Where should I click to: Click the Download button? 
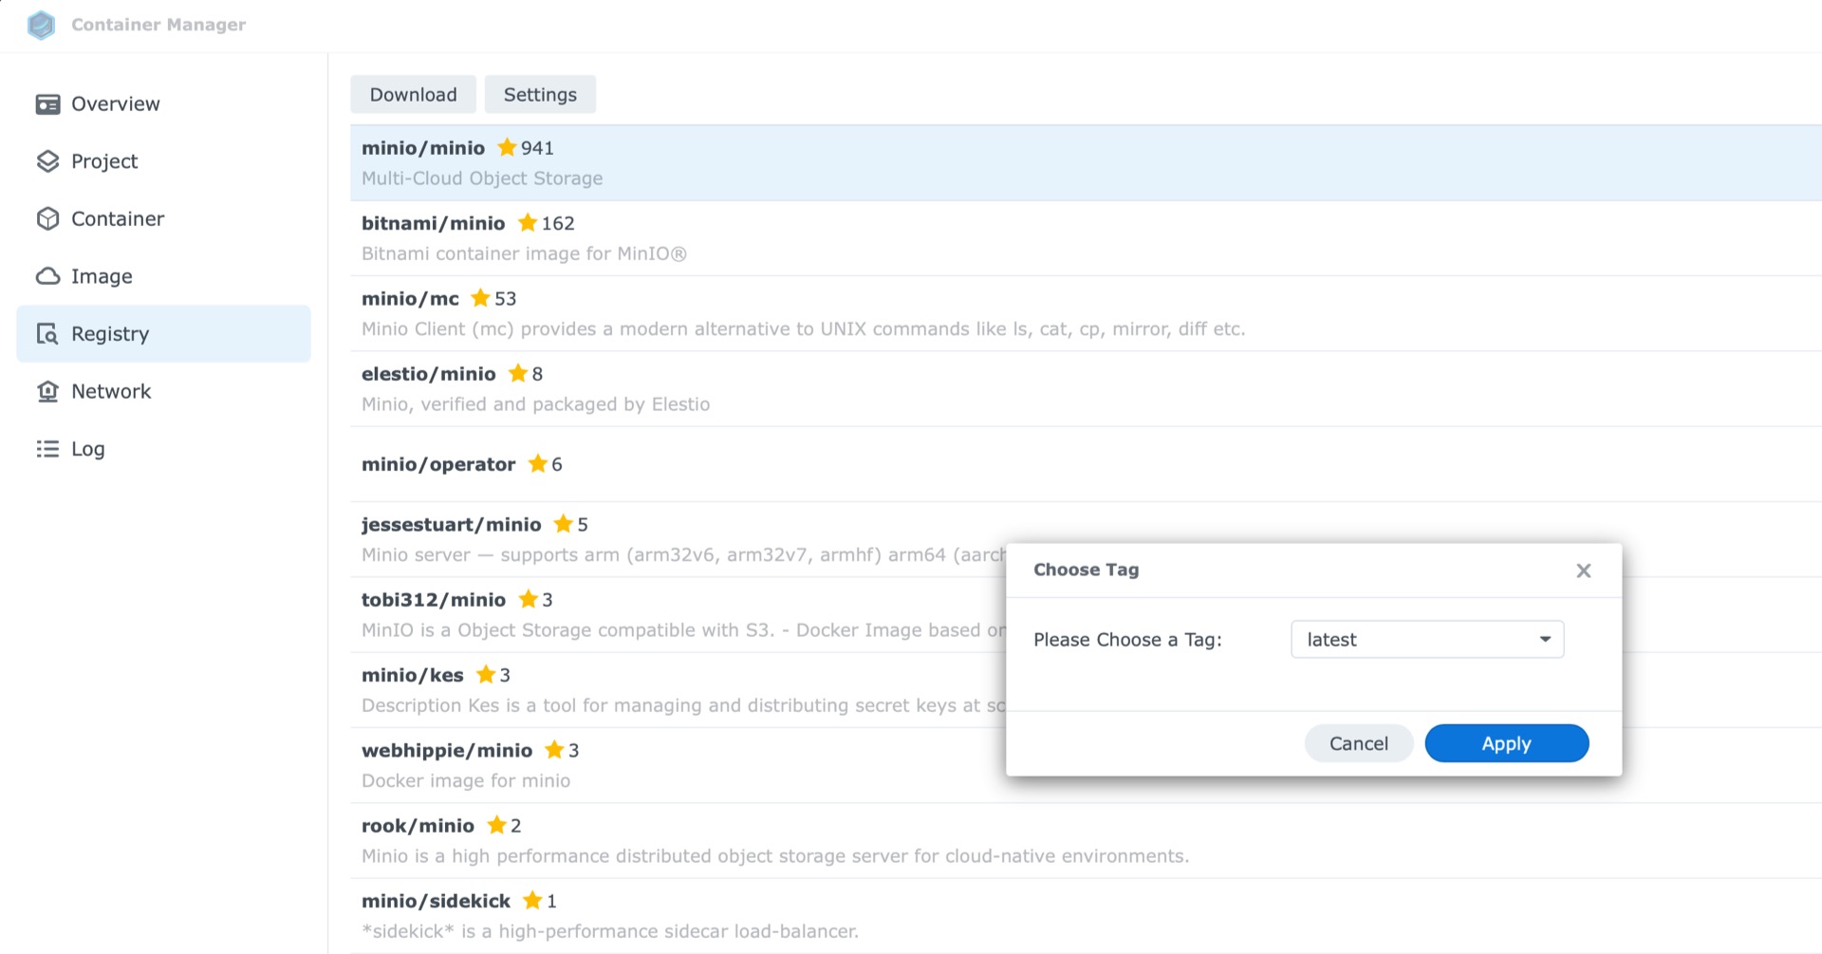click(413, 94)
